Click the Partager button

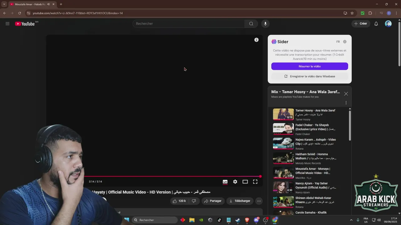(x=213, y=201)
